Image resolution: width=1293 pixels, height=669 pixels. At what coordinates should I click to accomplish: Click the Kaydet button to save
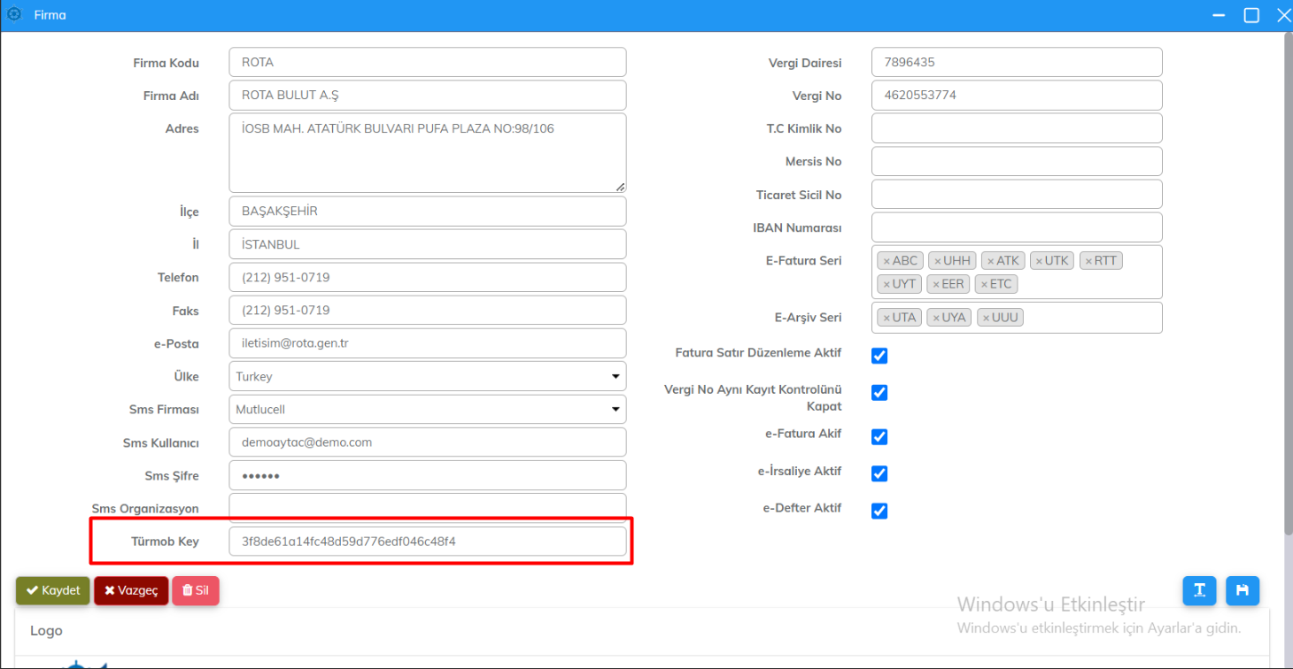click(x=53, y=590)
